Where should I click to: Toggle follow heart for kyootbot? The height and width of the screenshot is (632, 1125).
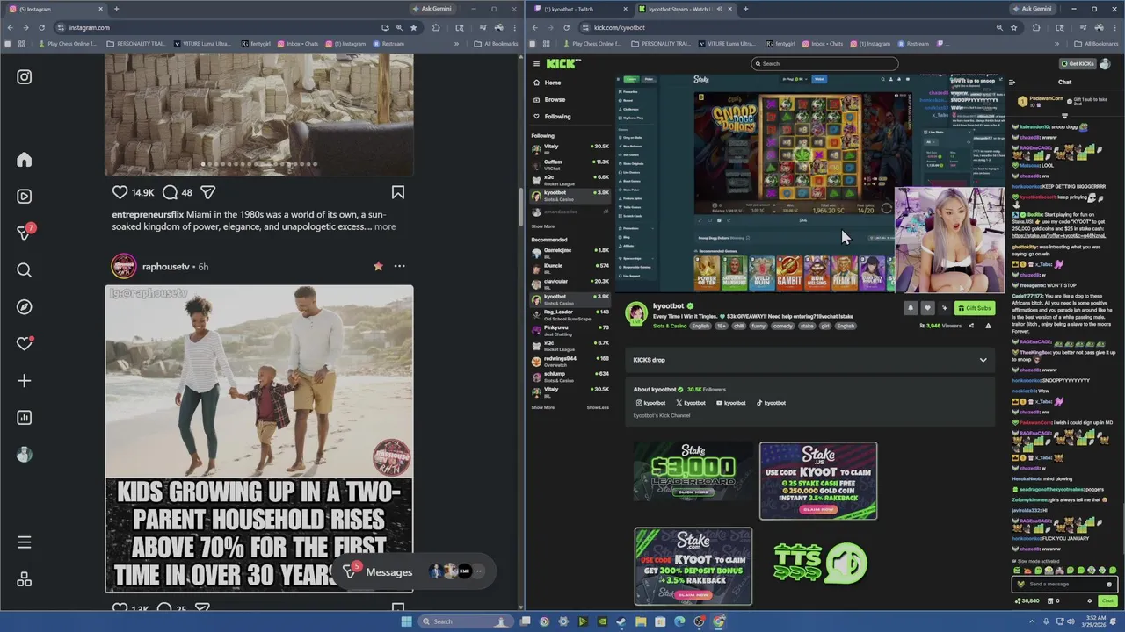pos(927,308)
